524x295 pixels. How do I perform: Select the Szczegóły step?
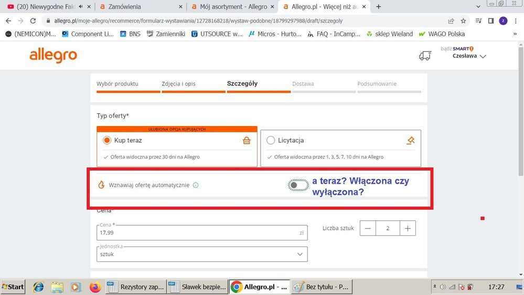242,83
